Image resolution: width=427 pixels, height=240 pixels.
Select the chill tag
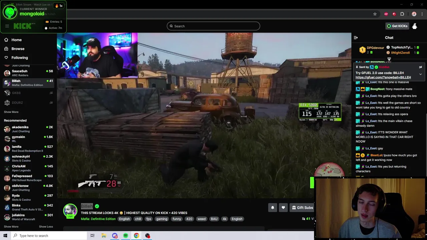tap(138, 219)
